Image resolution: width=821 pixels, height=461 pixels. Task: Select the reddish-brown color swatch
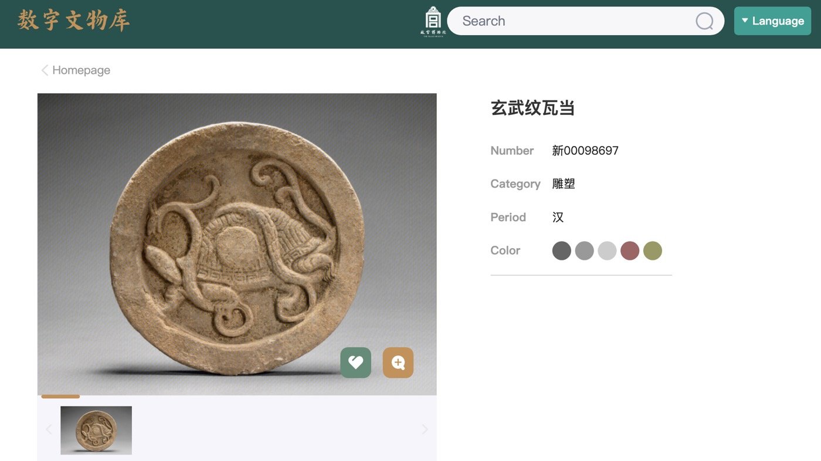(x=630, y=251)
